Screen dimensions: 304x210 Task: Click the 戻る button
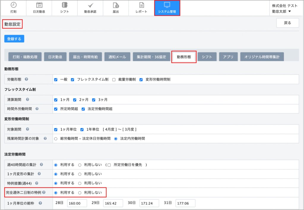coord(287,23)
